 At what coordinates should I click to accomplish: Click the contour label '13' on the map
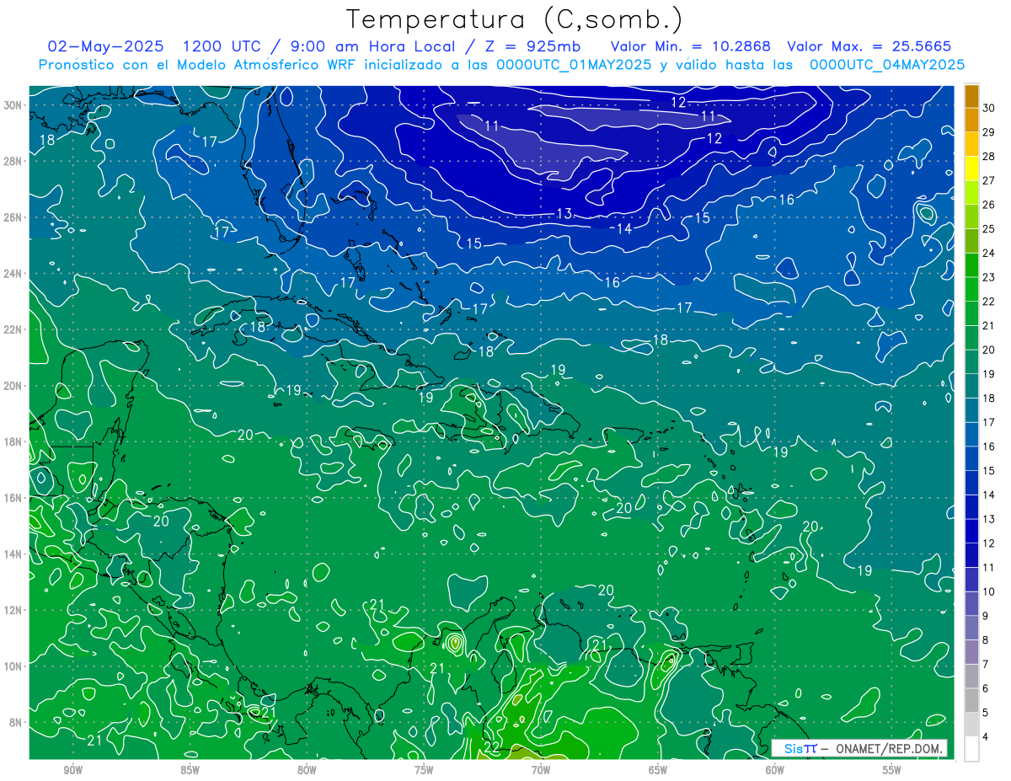[x=564, y=214]
